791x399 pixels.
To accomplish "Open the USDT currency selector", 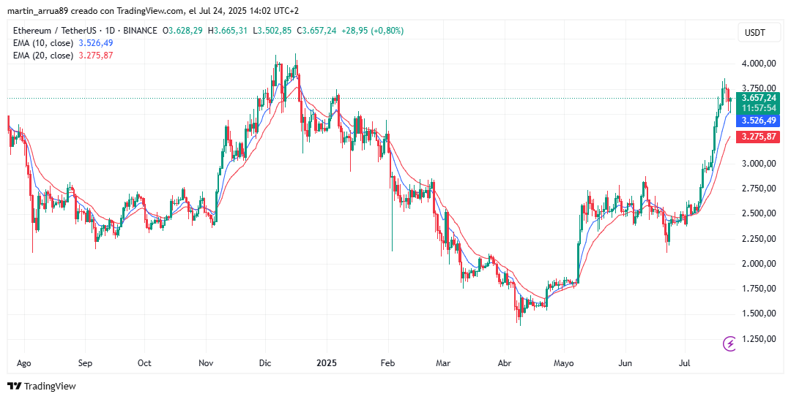I will [x=754, y=33].
